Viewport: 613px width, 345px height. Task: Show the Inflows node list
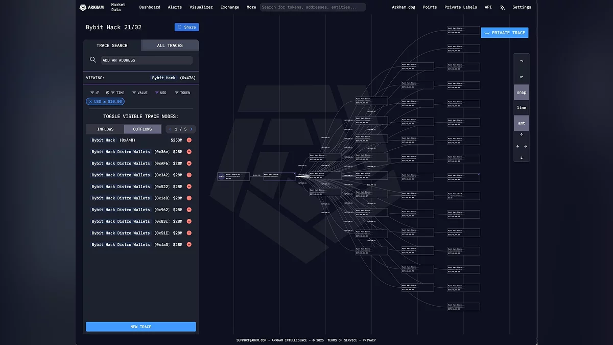(105, 129)
